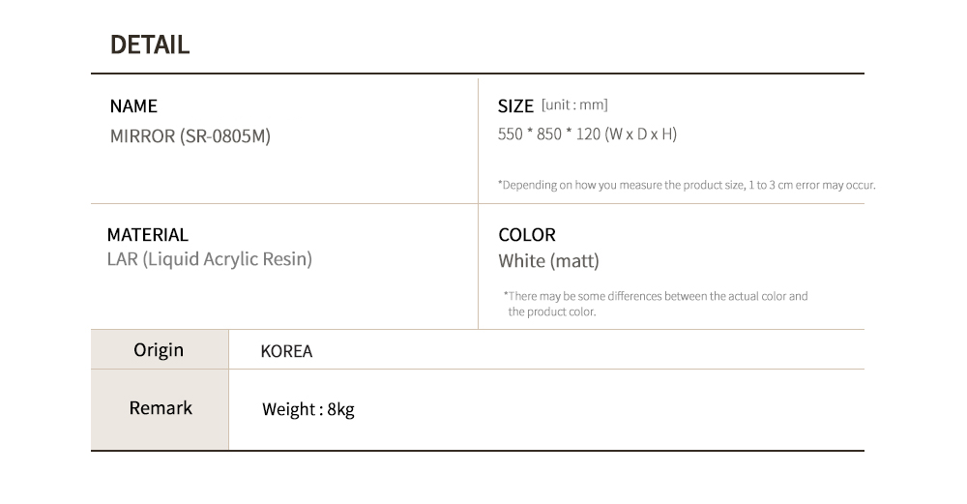The height and width of the screenshot is (504, 967).
Task: Click the "the product color." line
Action: click(x=552, y=312)
